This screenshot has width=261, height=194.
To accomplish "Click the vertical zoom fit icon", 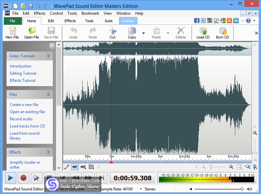I will pos(255,167).
